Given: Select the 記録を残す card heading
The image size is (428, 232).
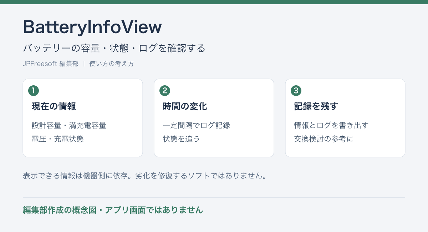Looking at the screenshot, I should click(x=316, y=106).
